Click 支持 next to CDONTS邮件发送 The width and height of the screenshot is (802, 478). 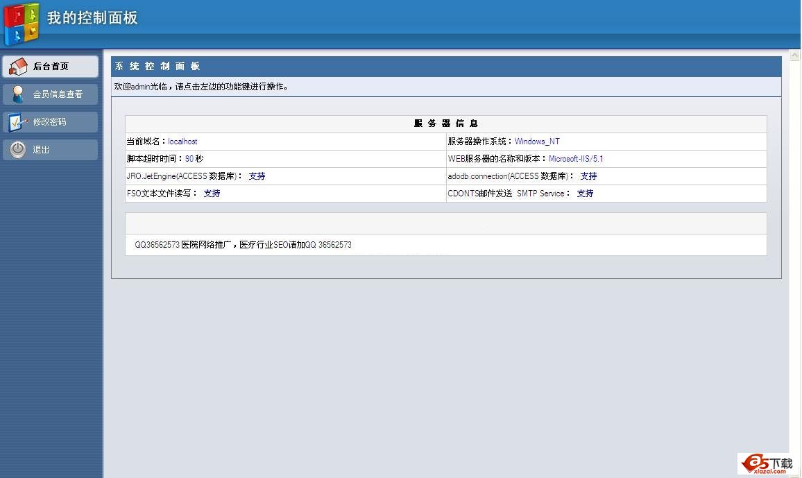(x=585, y=194)
